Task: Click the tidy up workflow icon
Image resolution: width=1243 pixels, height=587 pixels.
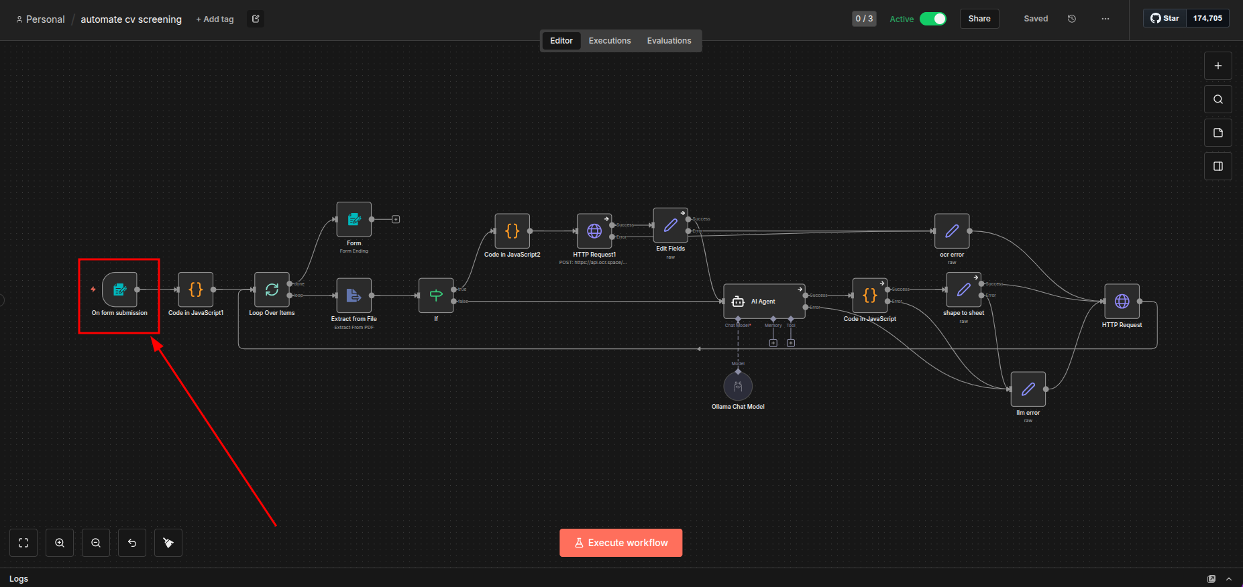Action: (x=168, y=543)
